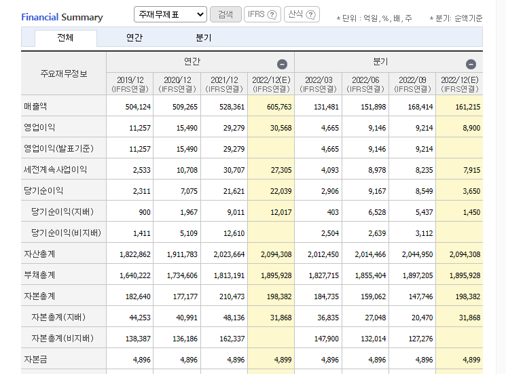506x374 pixels.
Task: Click the note 분기: 순액기준
Action: (x=456, y=18)
